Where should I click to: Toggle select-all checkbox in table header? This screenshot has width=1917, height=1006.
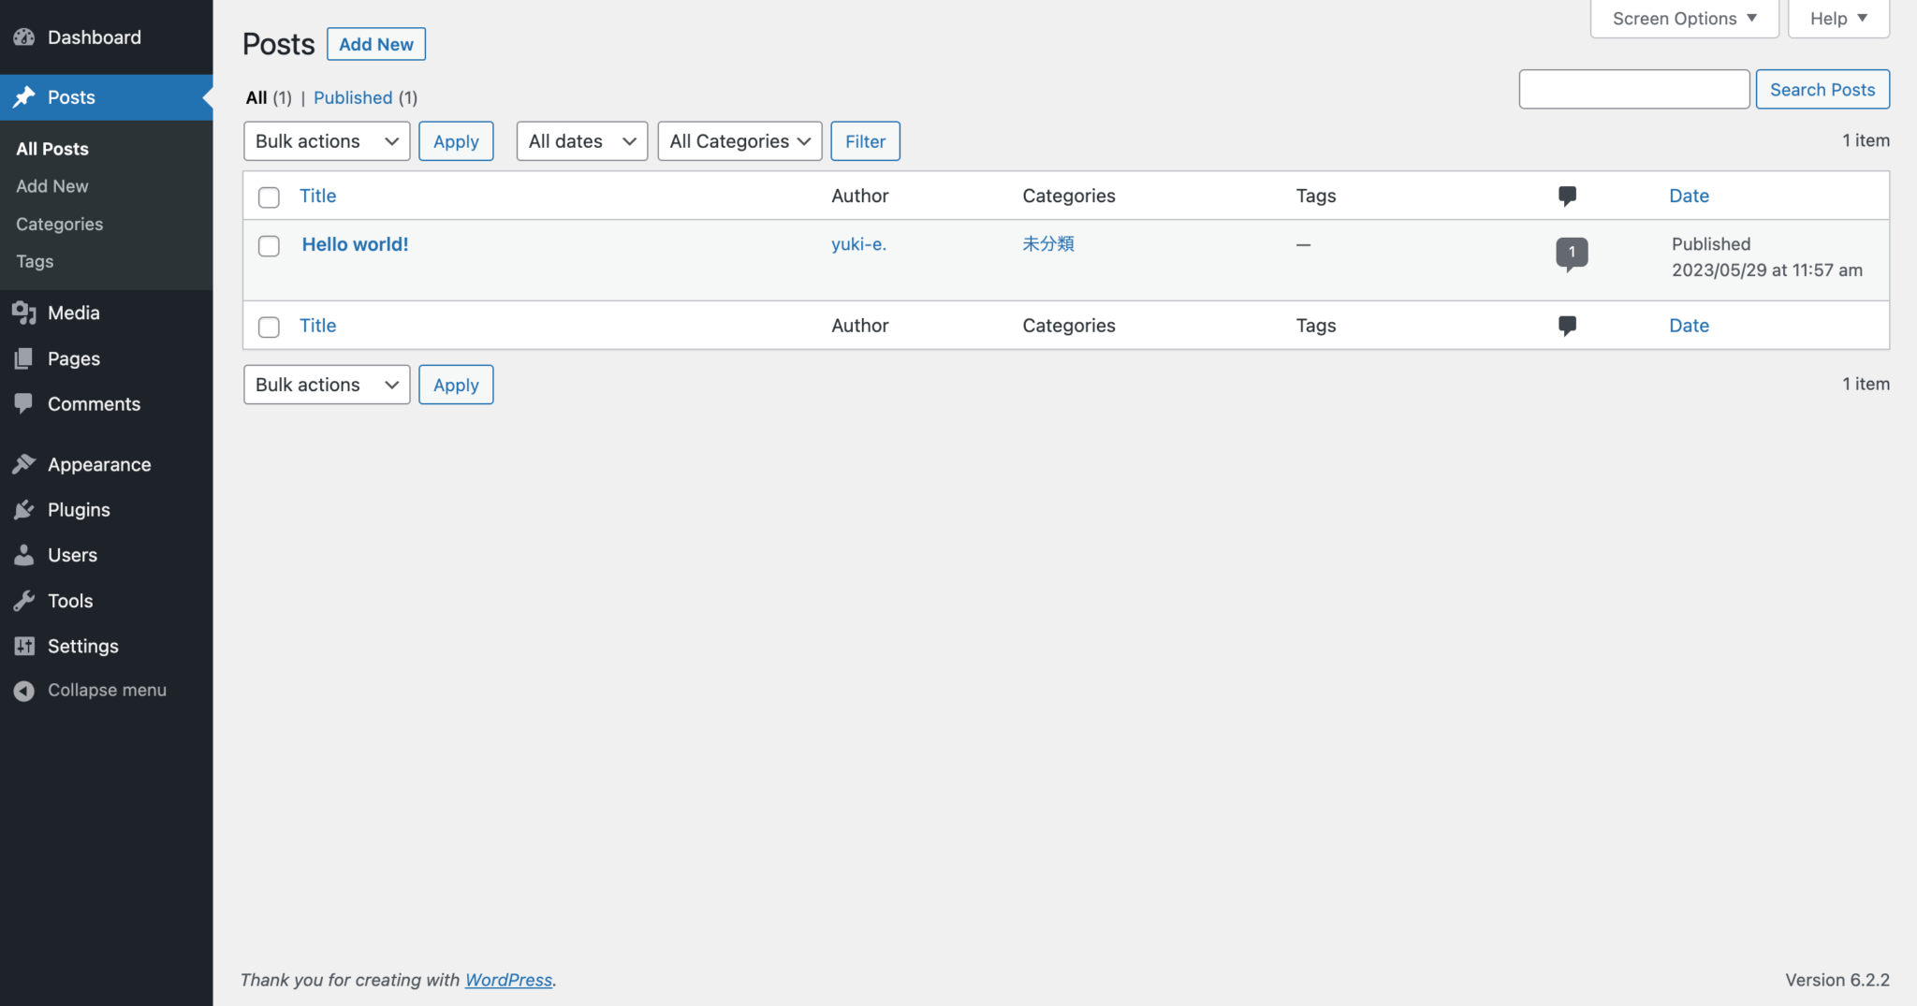tap(269, 197)
